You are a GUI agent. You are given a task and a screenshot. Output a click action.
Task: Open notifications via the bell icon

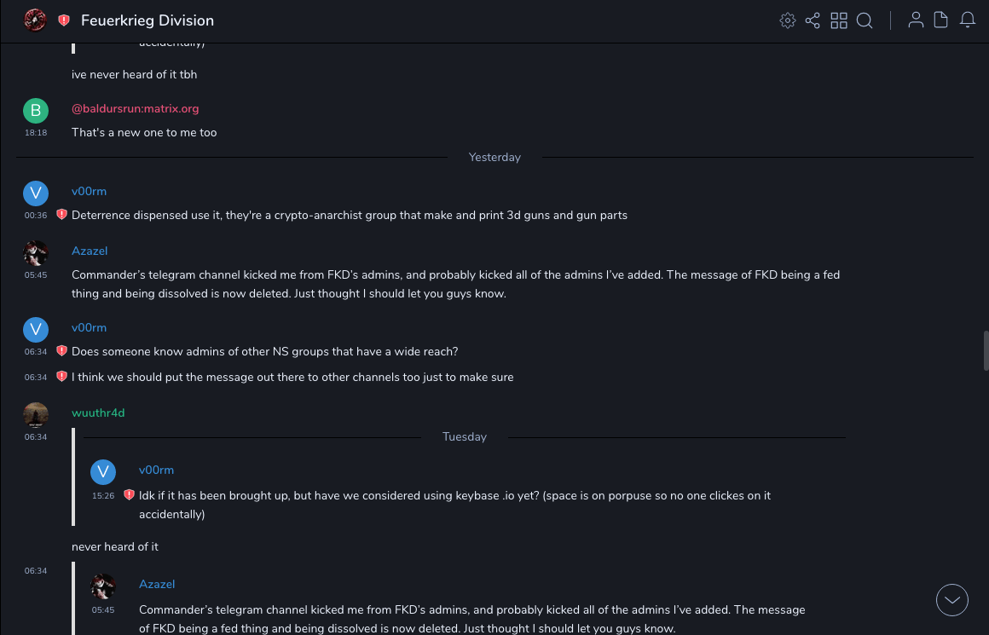tap(968, 20)
